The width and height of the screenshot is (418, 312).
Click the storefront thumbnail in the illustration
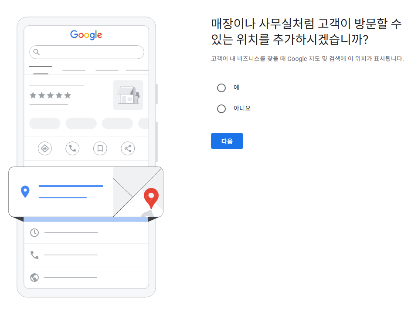(x=128, y=95)
